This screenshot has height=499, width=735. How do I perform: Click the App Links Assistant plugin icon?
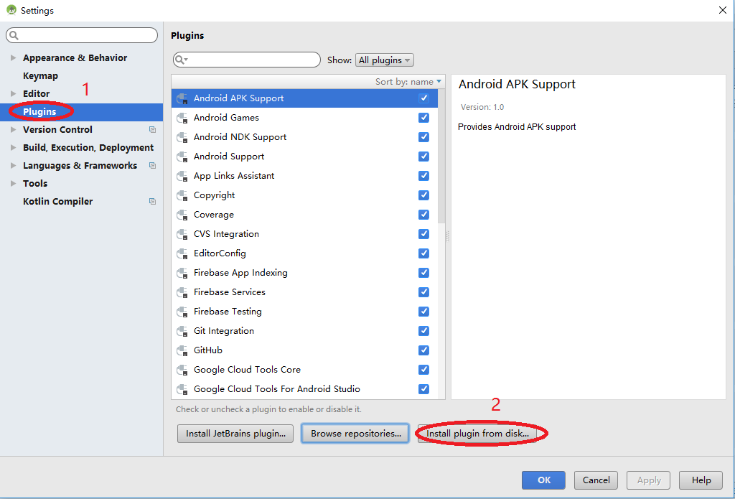coord(182,176)
